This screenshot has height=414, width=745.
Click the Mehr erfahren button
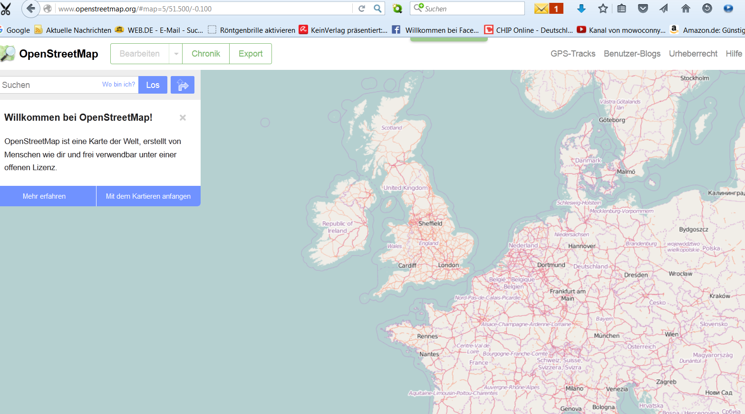44,196
